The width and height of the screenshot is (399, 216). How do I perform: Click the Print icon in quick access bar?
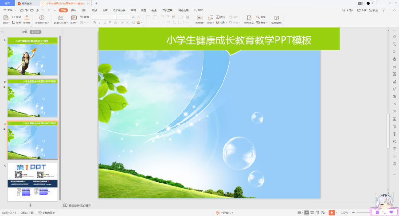coord(32,10)
